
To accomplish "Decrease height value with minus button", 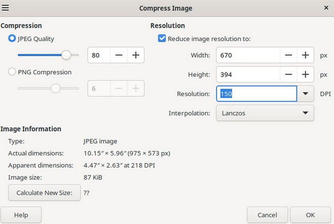I will pyautogui.click(x=288, y=75).
